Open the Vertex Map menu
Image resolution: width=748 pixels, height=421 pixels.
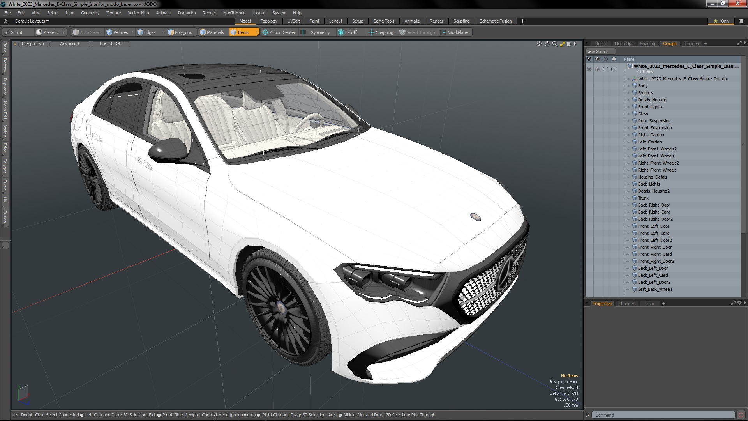point(138,13)
